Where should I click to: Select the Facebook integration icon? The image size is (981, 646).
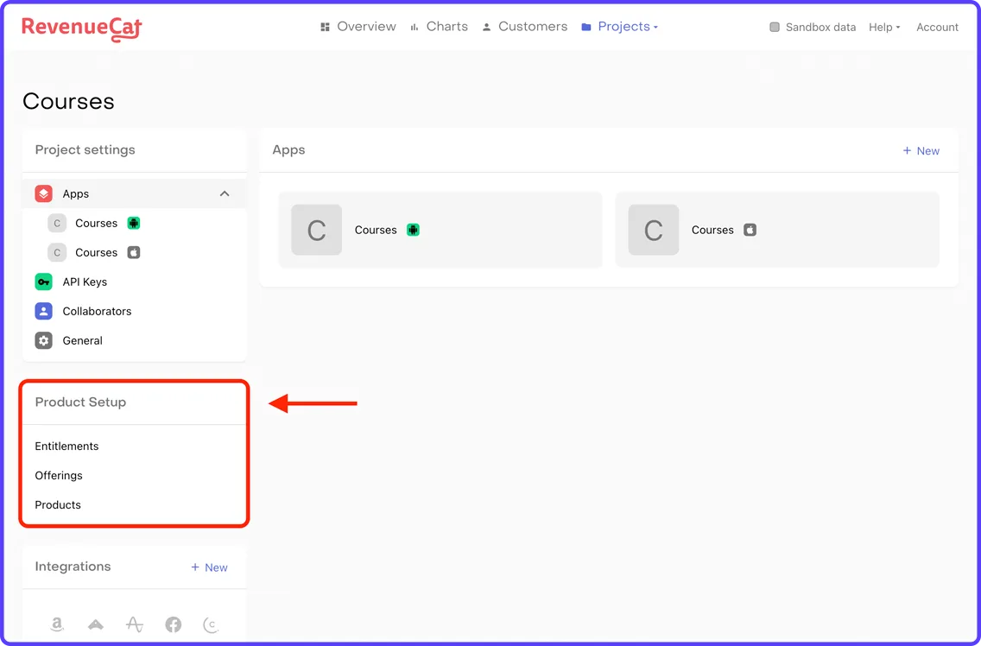click(x=174, y=624)
